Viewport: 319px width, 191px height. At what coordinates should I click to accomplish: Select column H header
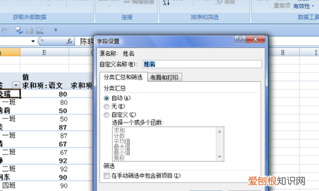[283, 53]
